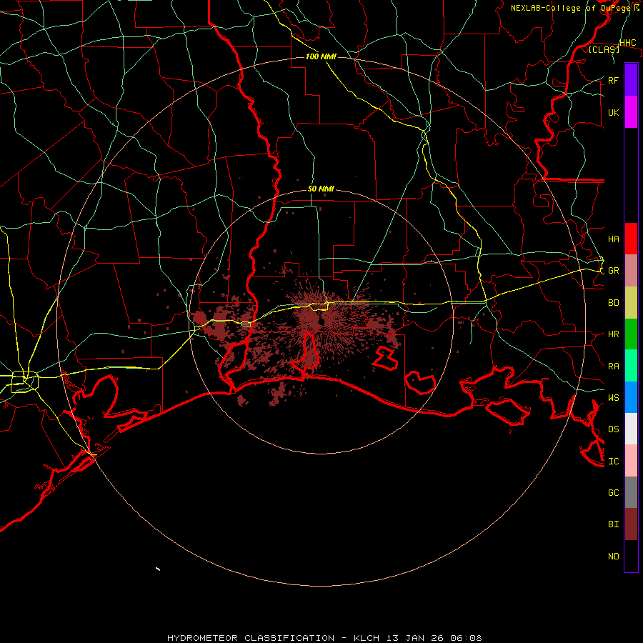The image size is (643, 643).
Task: Click the DS white legend swatch
Action: tap(631, 429)
